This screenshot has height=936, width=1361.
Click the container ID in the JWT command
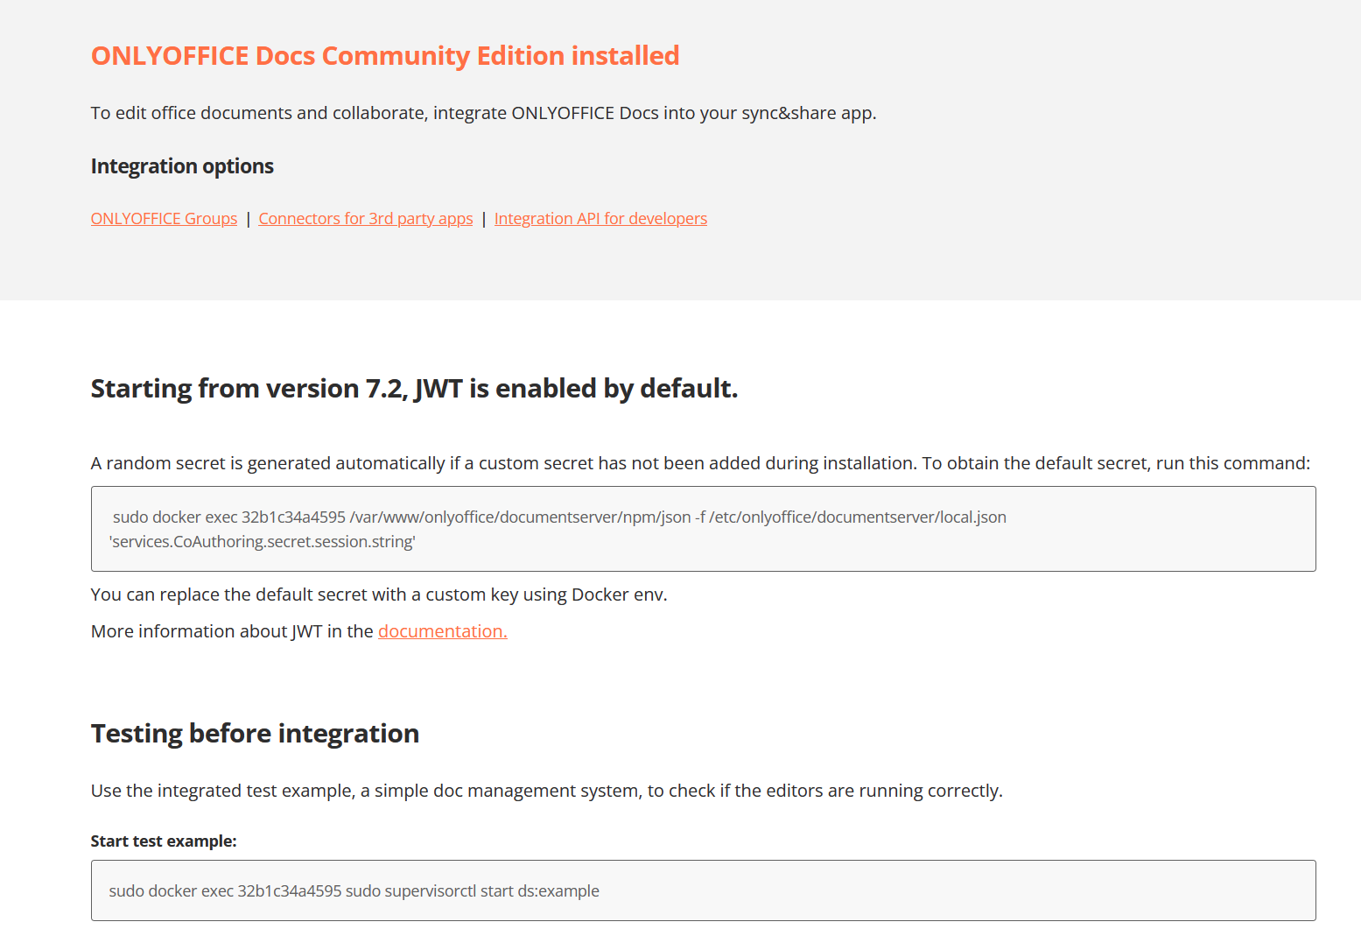[x=293, y=517]
